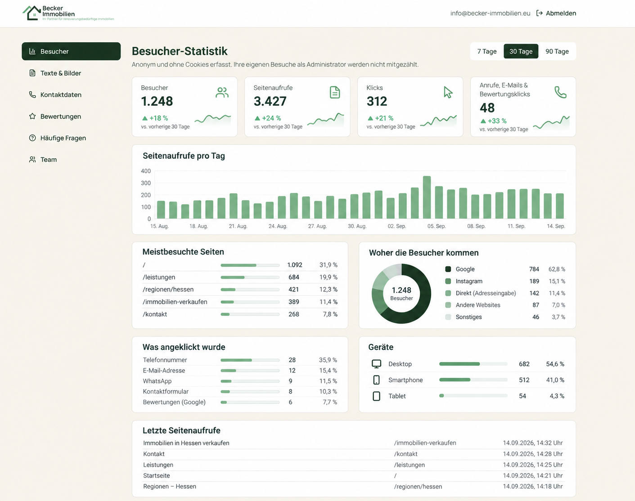
Task: Click the Google dark green legend swatch
Action: (448, 269)
